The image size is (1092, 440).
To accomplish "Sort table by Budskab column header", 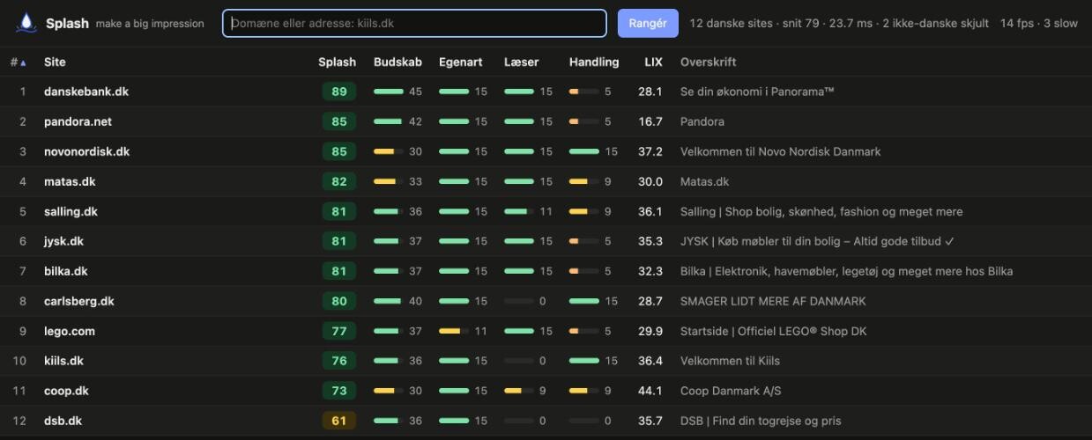I will [397, 62].
